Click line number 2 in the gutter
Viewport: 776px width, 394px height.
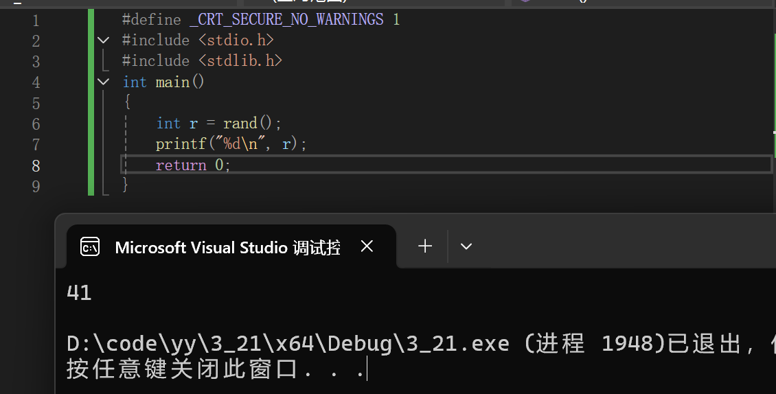click(36, 41)
